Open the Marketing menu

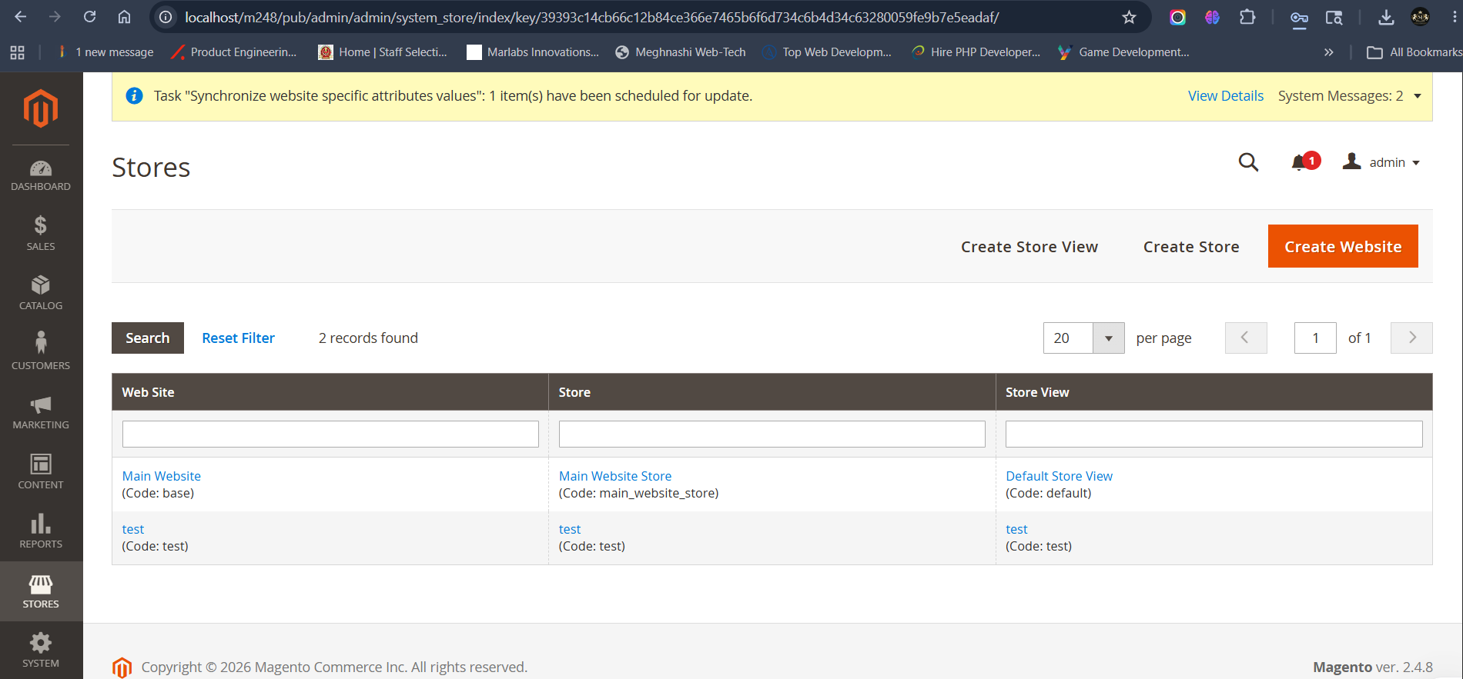coord(41,412)
